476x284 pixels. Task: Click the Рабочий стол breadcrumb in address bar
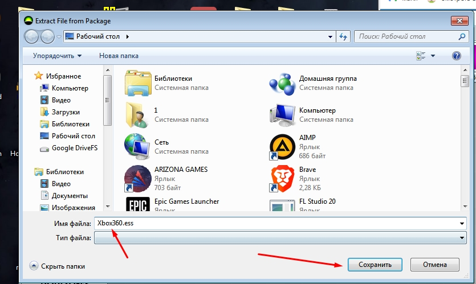point(97,36)
